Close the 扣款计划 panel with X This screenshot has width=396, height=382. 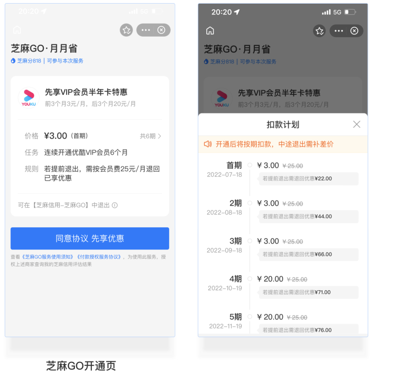point(357,124)
